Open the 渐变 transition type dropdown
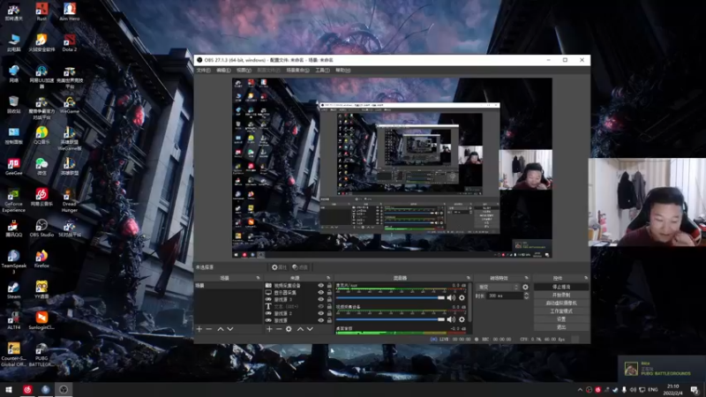 coord(499,287)
